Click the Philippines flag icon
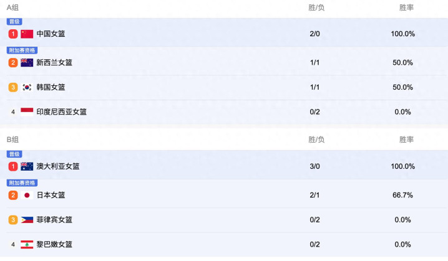Viewport: 448px width, 261px height. tap(27, 220)
